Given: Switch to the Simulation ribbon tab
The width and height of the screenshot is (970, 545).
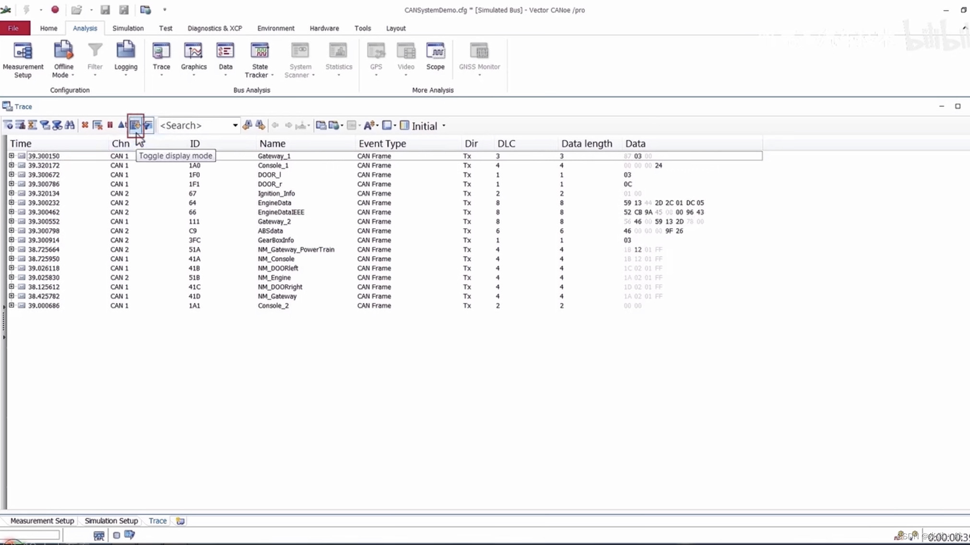Looking at the screenshot, I should click(128, 28).
